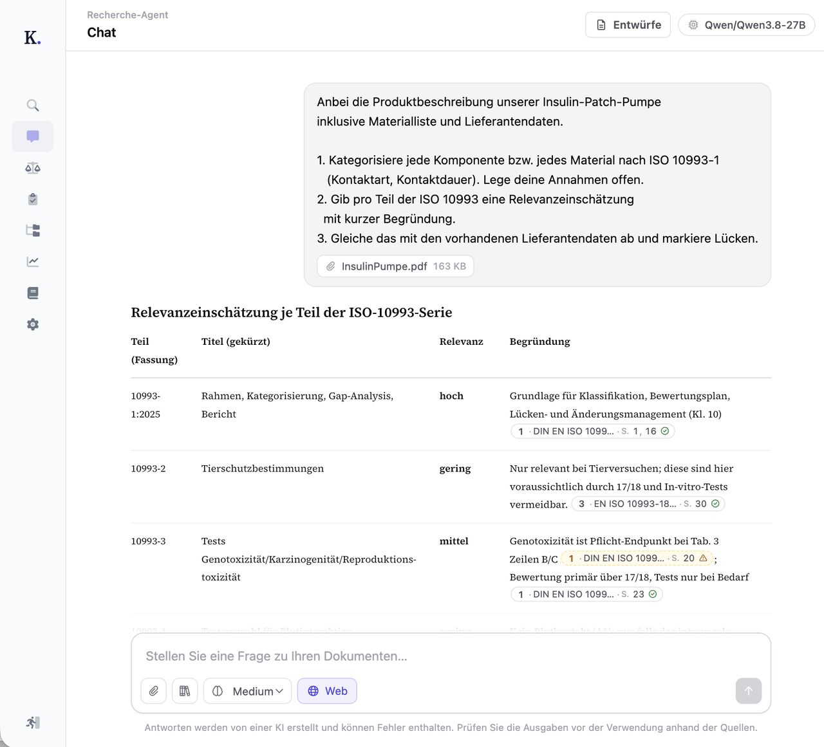Click the 'Begründung' column header

(x=540, y=342)
